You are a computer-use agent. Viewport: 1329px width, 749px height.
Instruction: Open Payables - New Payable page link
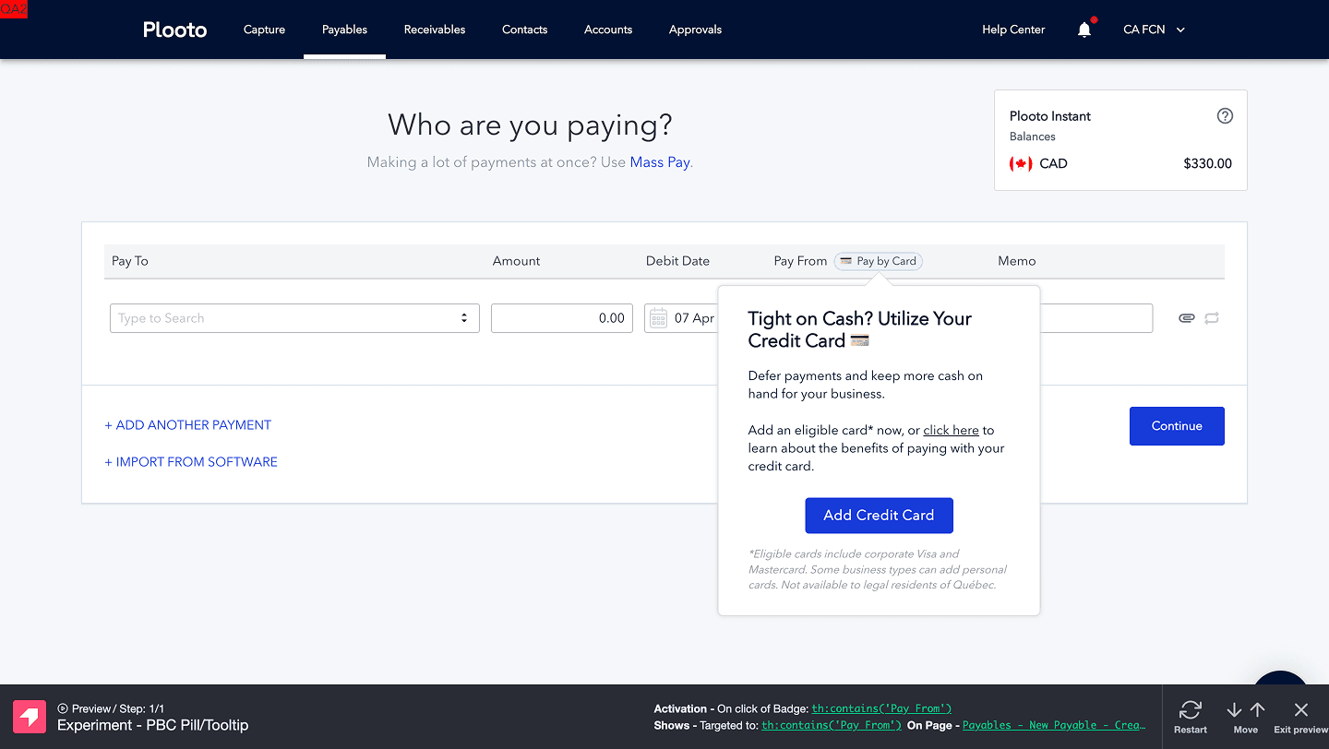(x=1053, y=725)
